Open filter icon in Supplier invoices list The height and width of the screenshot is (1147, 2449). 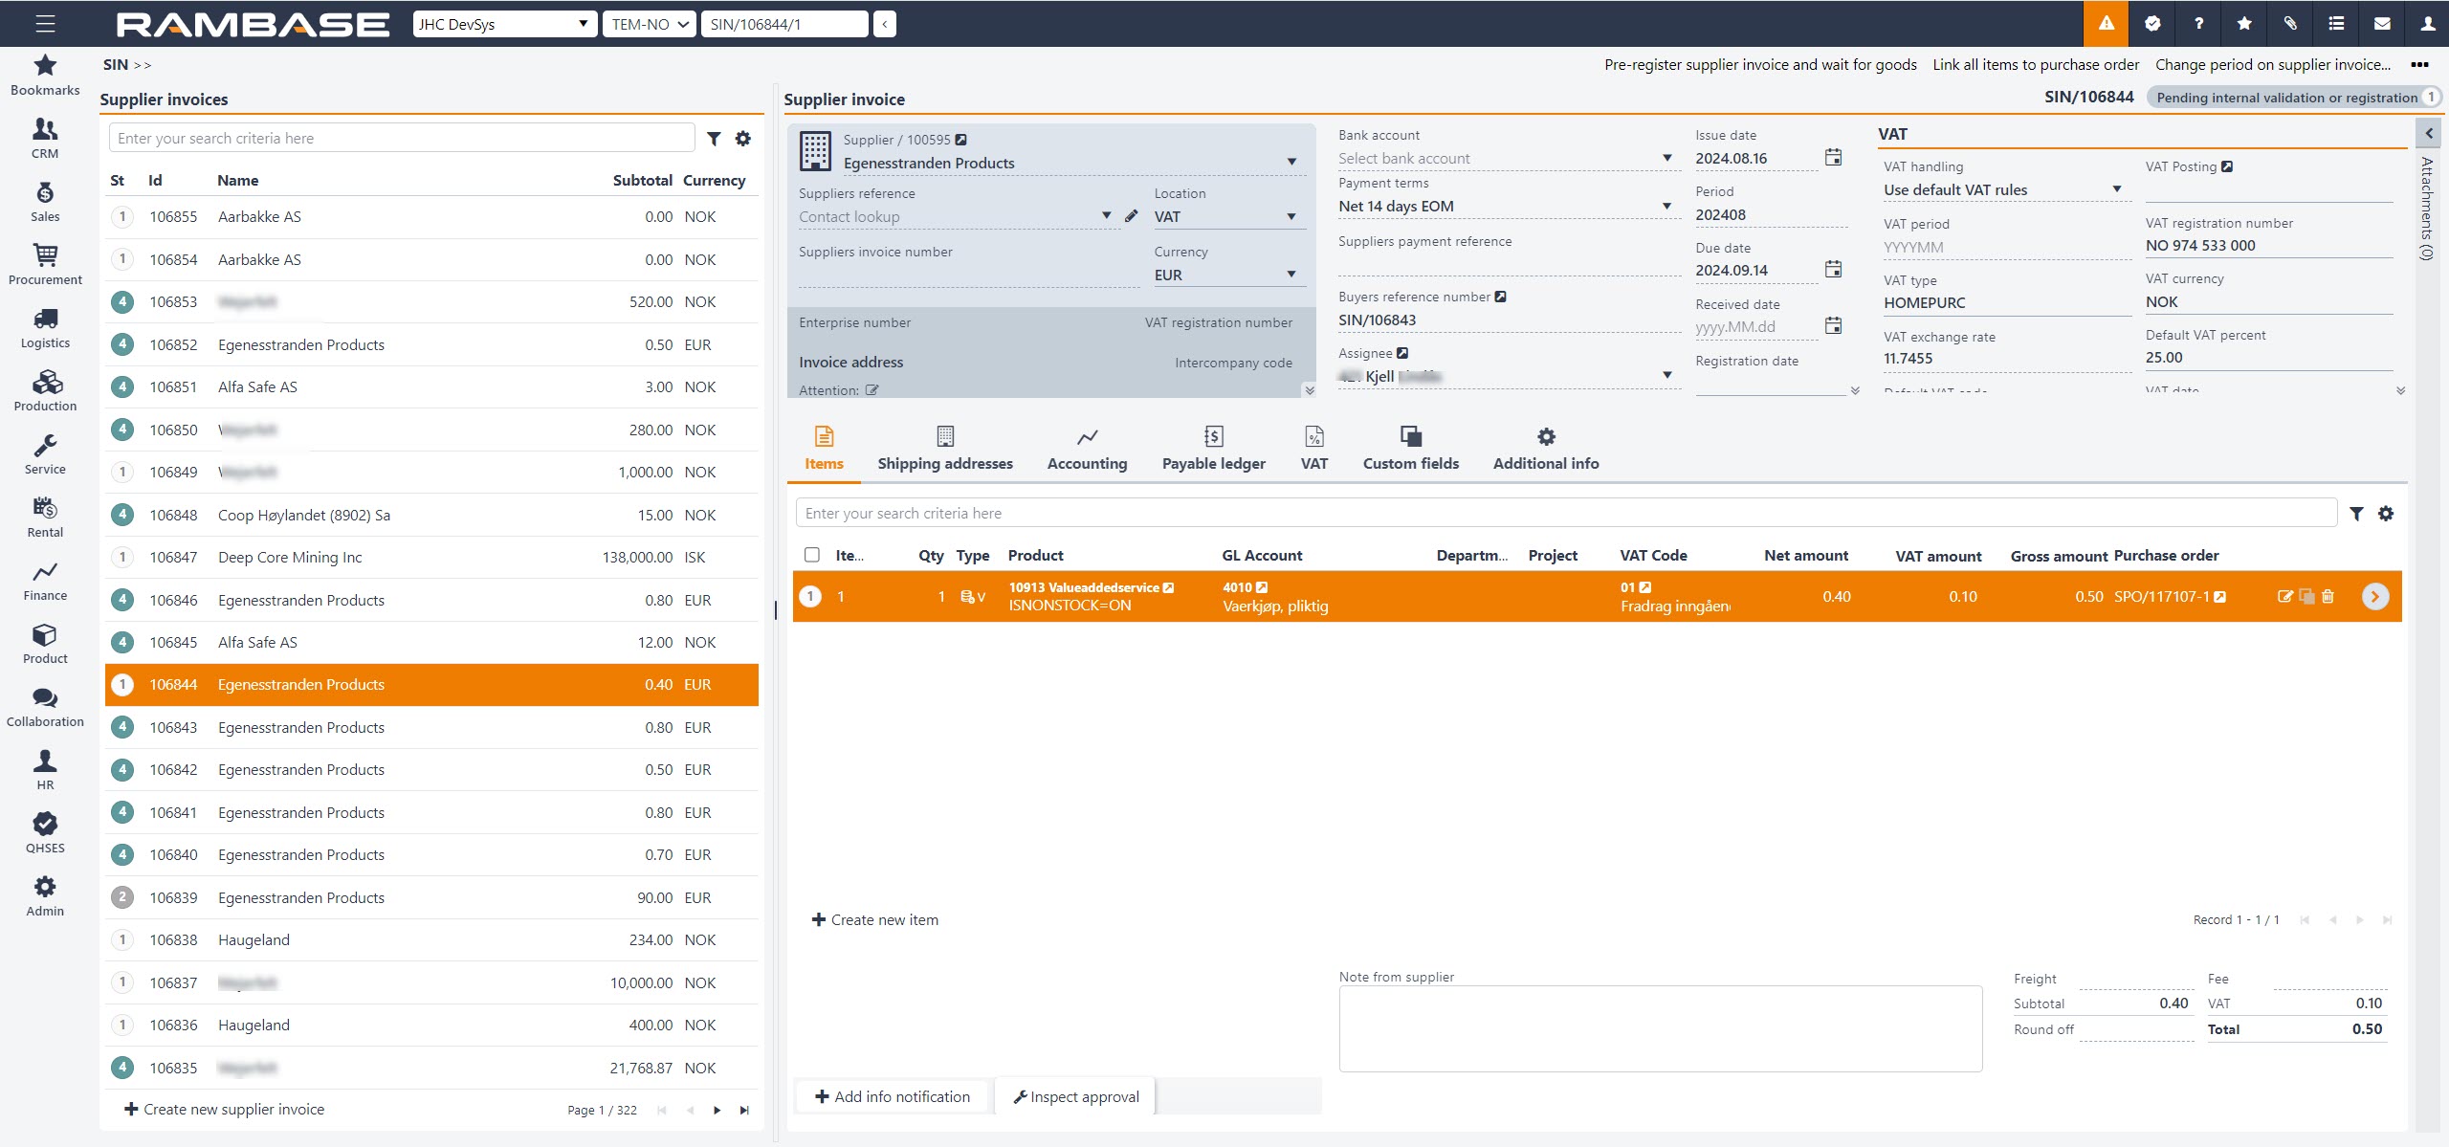714,139
